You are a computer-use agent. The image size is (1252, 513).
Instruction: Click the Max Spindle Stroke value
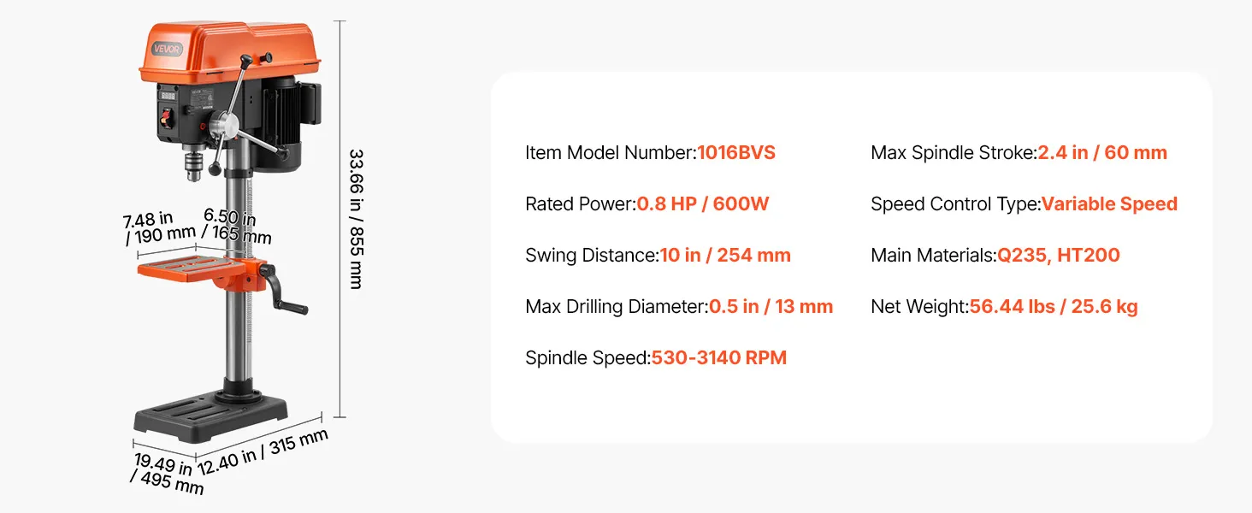(1101, 153)
